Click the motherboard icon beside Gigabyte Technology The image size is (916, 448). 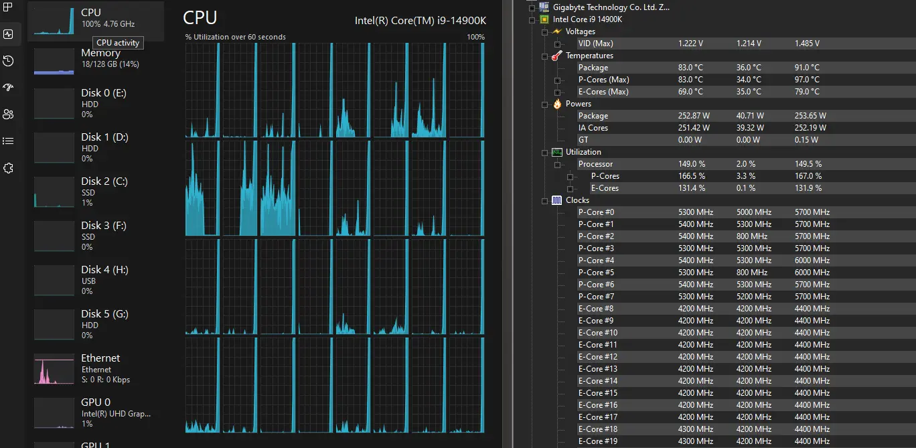coord(544,7)
